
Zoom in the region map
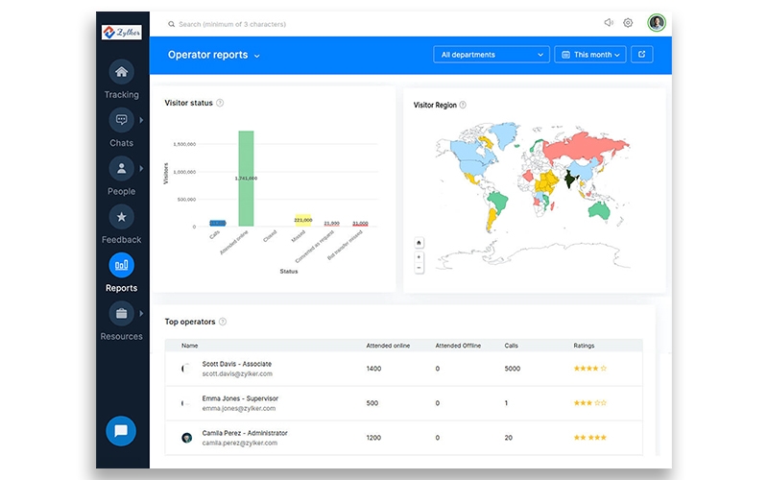click(419, 257)
